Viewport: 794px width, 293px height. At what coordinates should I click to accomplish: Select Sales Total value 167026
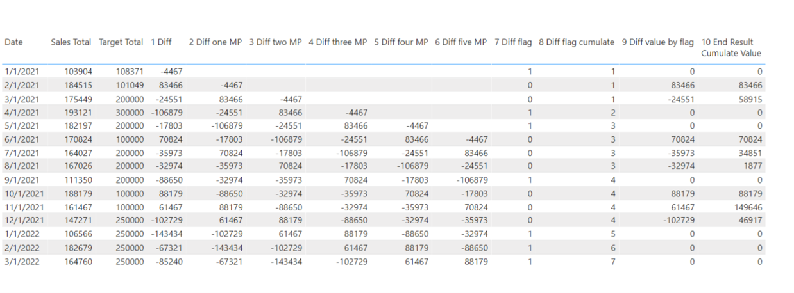click(x=78, y=166)
